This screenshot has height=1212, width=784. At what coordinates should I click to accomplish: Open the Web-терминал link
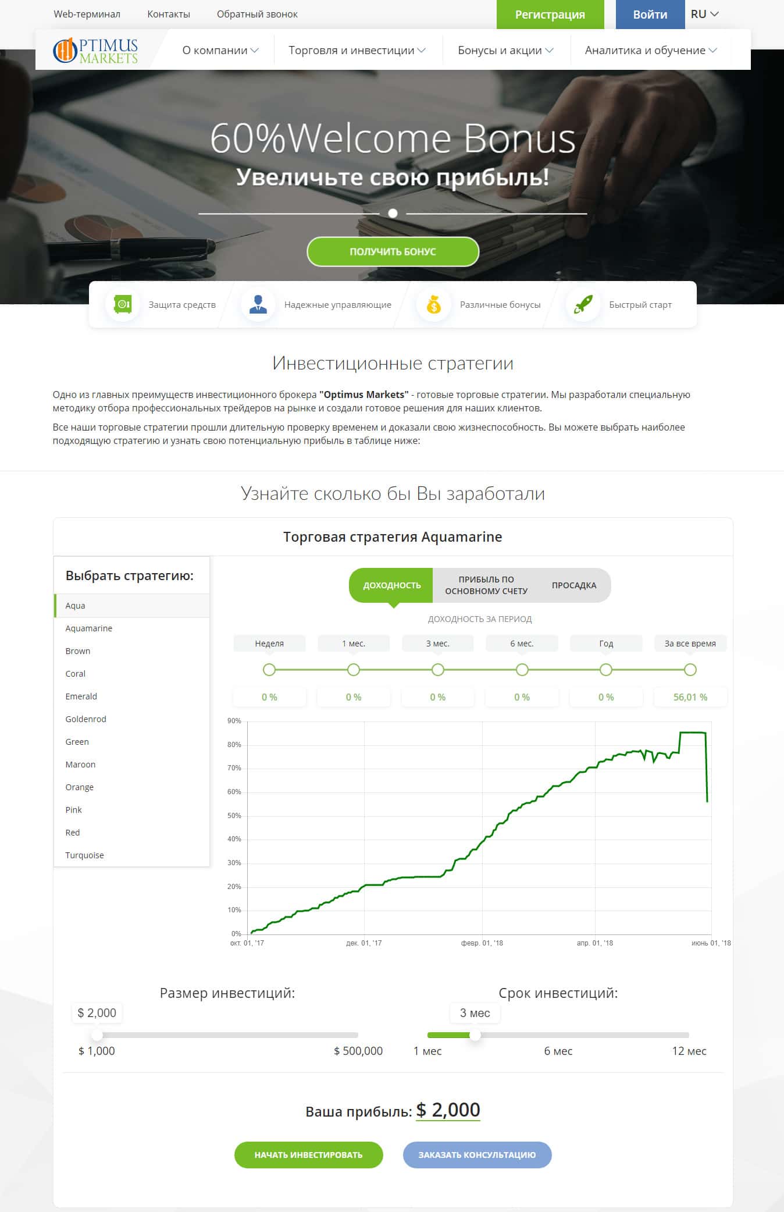point(87,14)
